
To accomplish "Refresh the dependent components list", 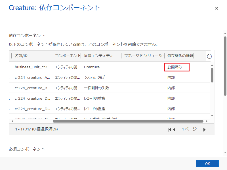I will tap(209, 56).
